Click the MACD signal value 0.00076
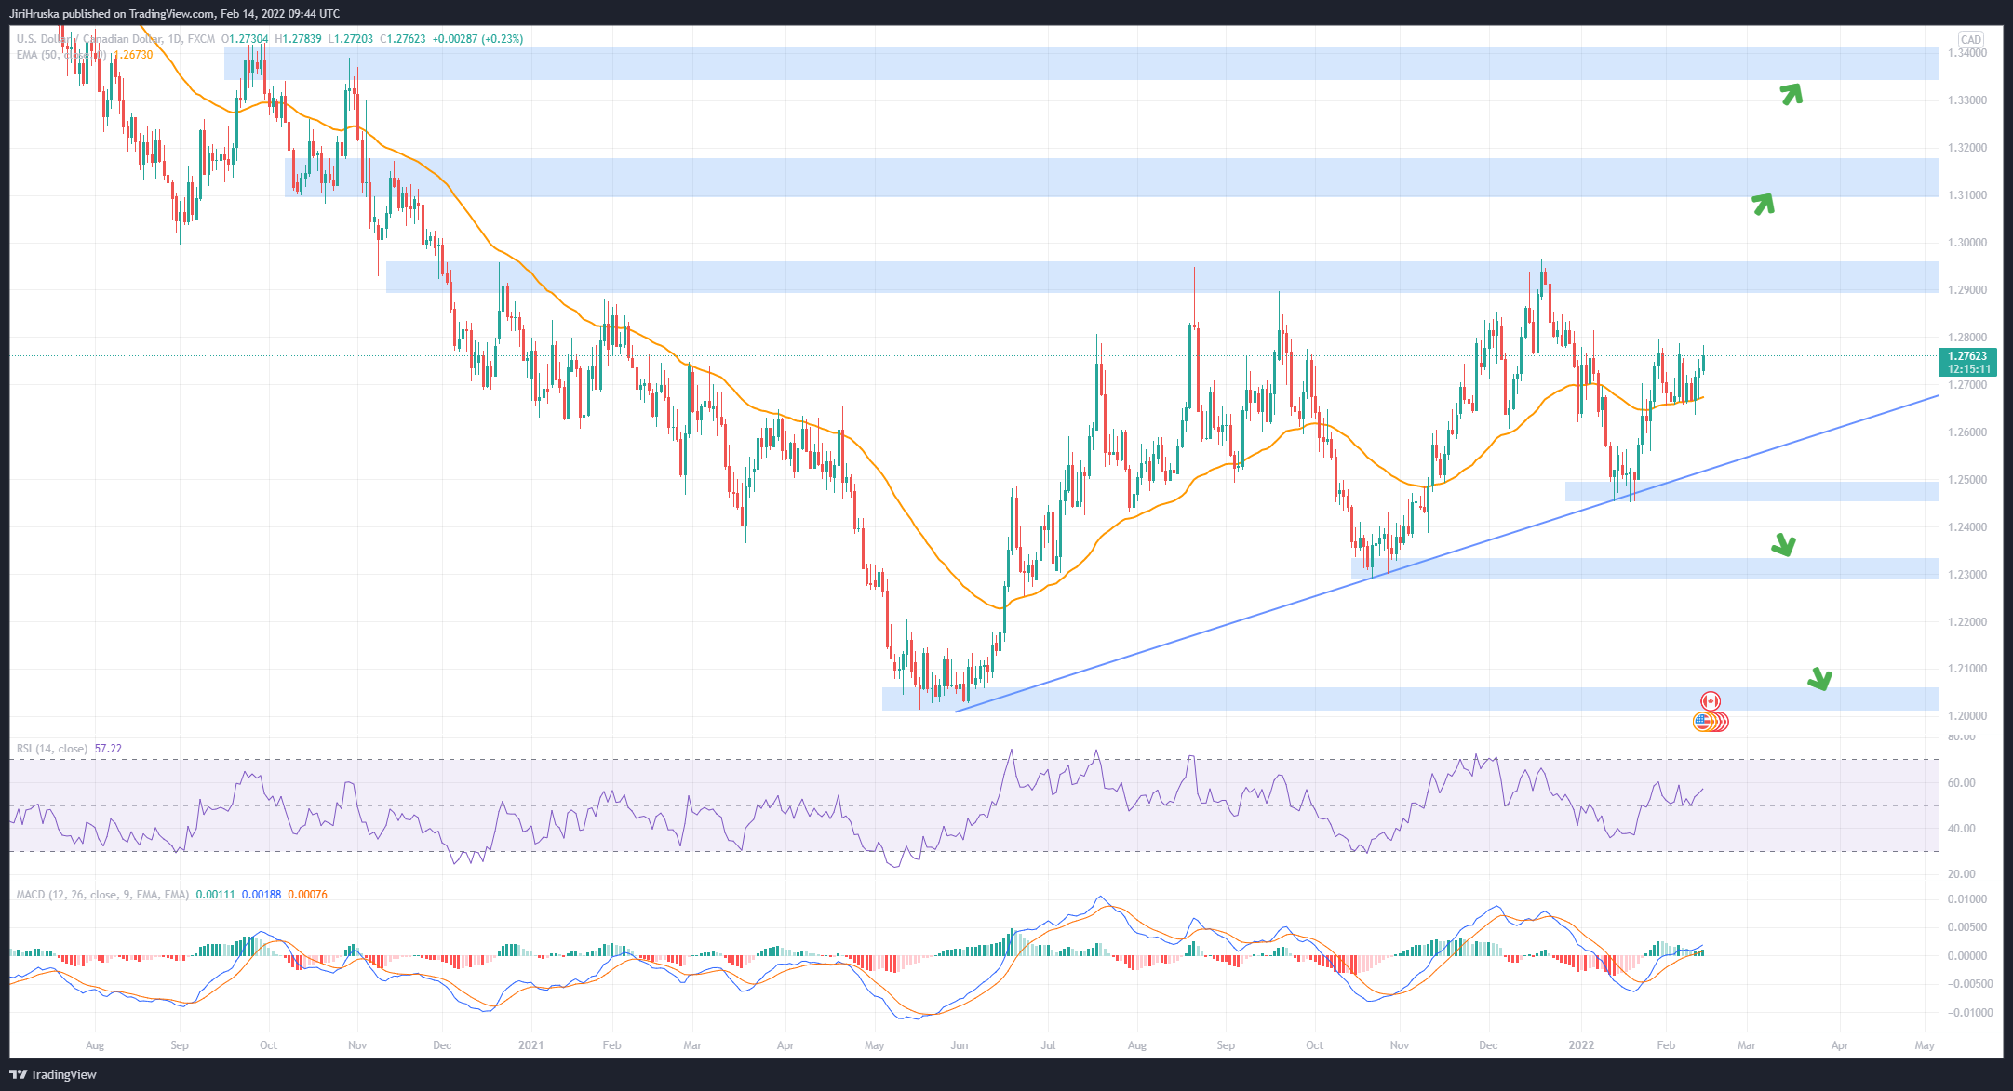This screenshot has width=2013, height=1091. click(x=307, y=895)
